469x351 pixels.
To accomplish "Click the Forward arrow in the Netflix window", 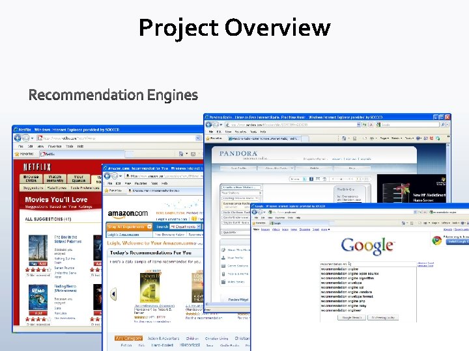I will tap(25, 138).
